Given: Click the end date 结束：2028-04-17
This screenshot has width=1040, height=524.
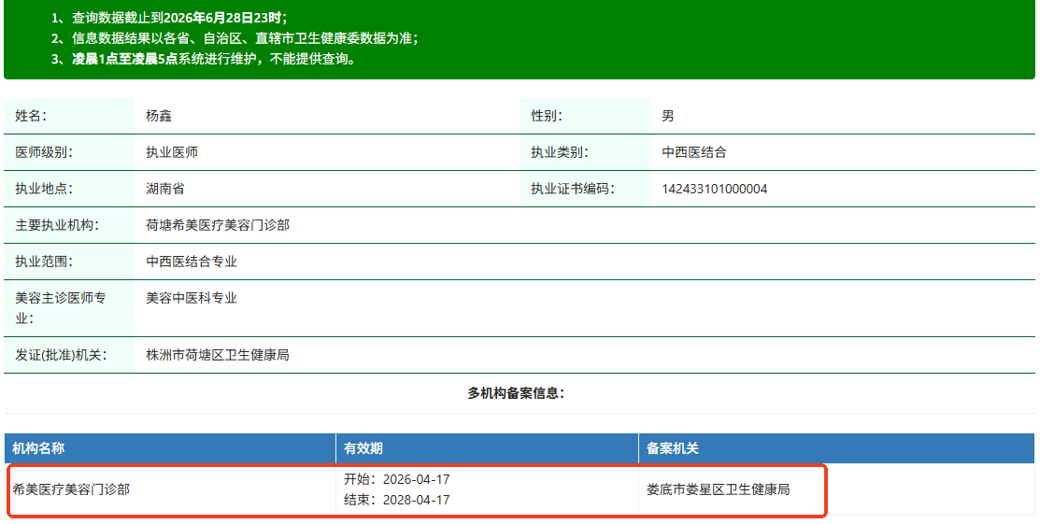Looking at the screenshot, I should (x=396, y=500).
